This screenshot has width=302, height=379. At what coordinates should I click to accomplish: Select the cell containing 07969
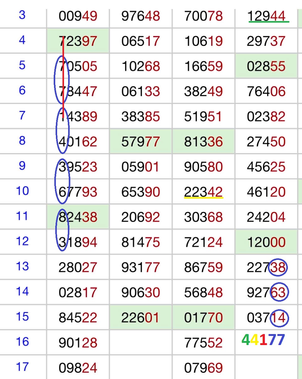[x=203, y=367]
